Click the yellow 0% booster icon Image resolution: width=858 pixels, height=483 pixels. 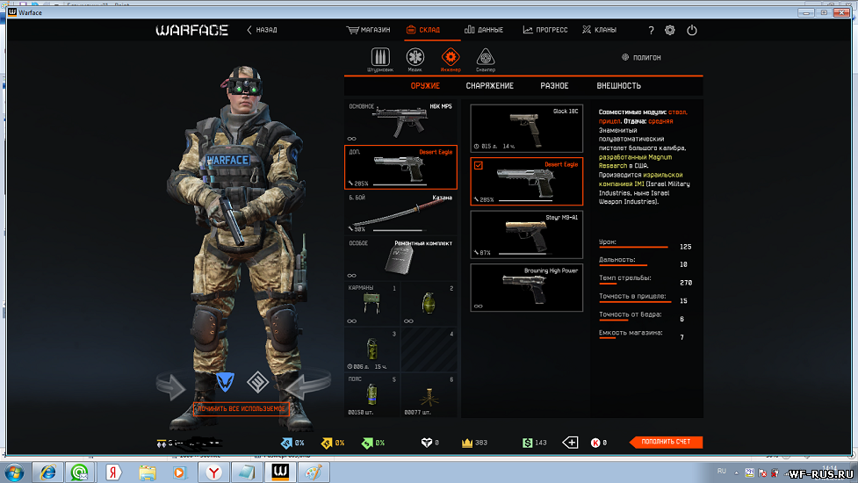point(327,443)
